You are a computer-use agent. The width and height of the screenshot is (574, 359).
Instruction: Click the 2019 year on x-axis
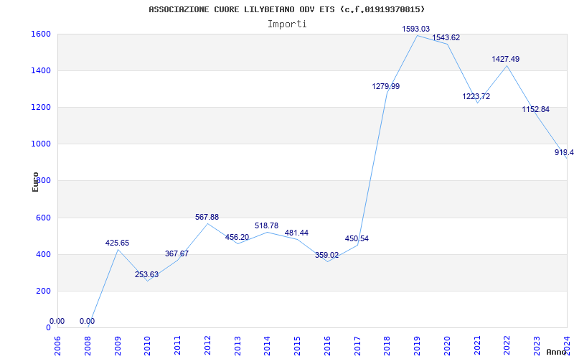pos(417,346)
